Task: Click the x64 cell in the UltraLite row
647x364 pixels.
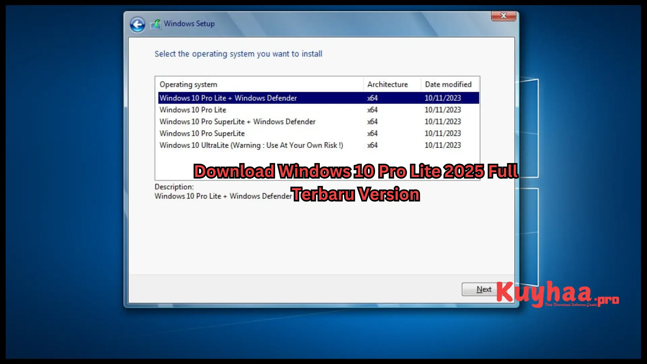Action: [x=372, y=145]
